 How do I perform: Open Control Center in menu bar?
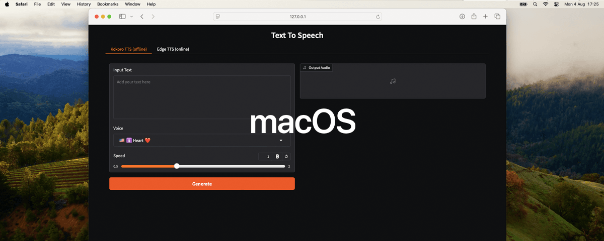[557, 4]
